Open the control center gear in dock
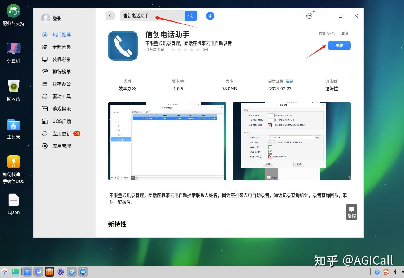The height and width of the screenshot is (278, 404). 61,272
